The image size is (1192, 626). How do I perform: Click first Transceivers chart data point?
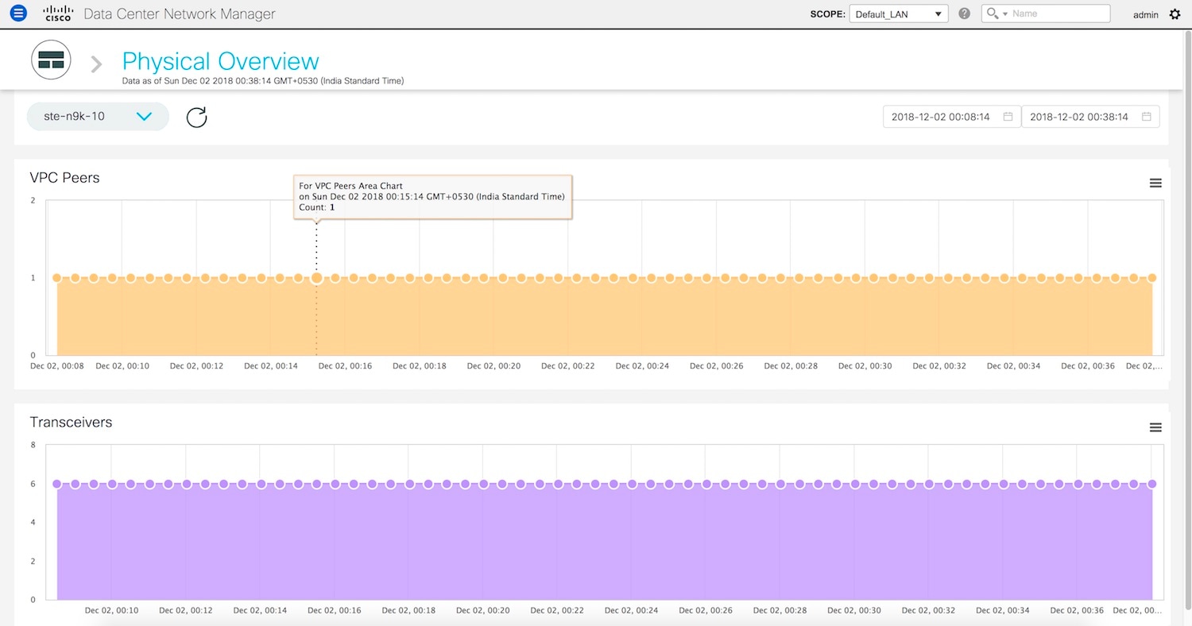(56, 484)
